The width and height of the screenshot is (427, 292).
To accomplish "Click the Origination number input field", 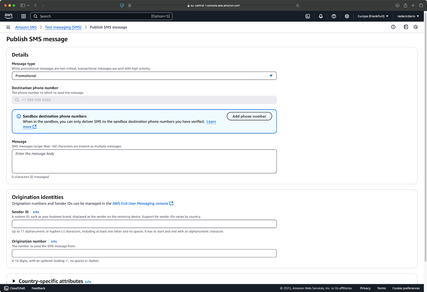I will (144, 253).
